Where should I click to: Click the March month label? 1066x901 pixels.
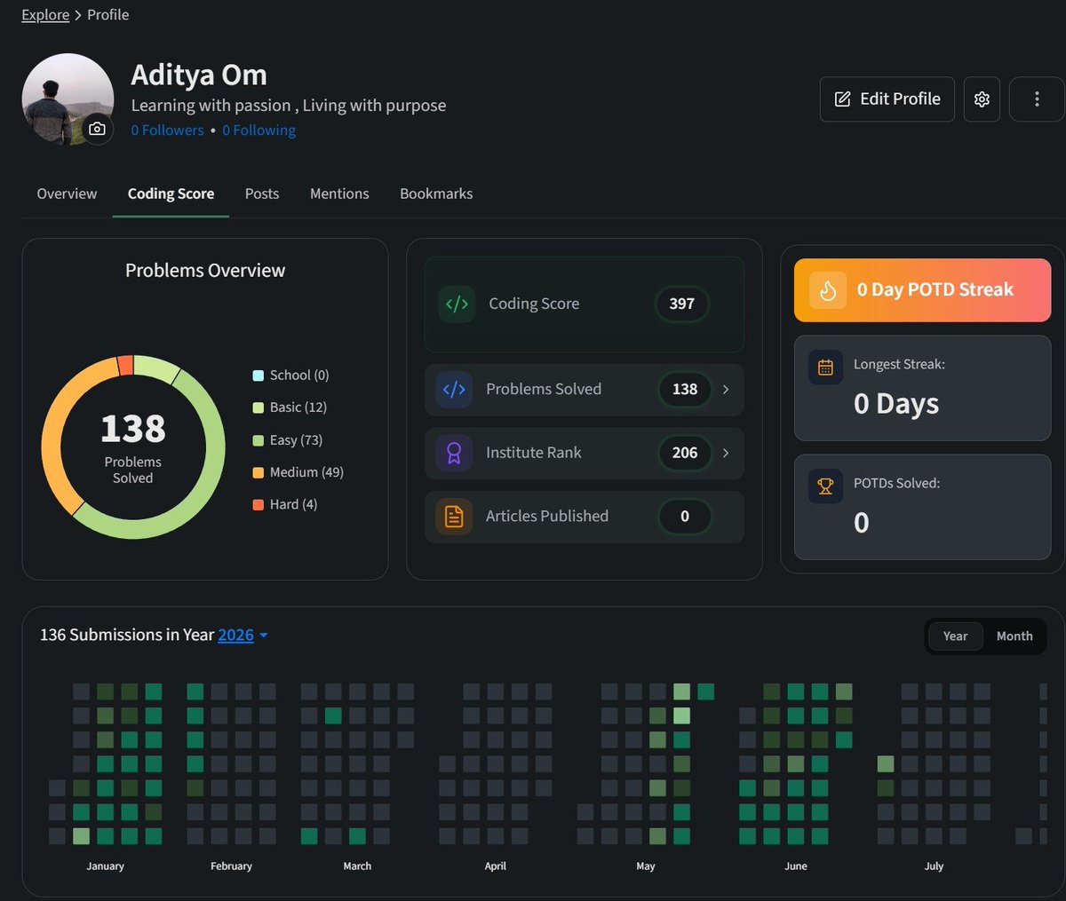click(357, 866)
